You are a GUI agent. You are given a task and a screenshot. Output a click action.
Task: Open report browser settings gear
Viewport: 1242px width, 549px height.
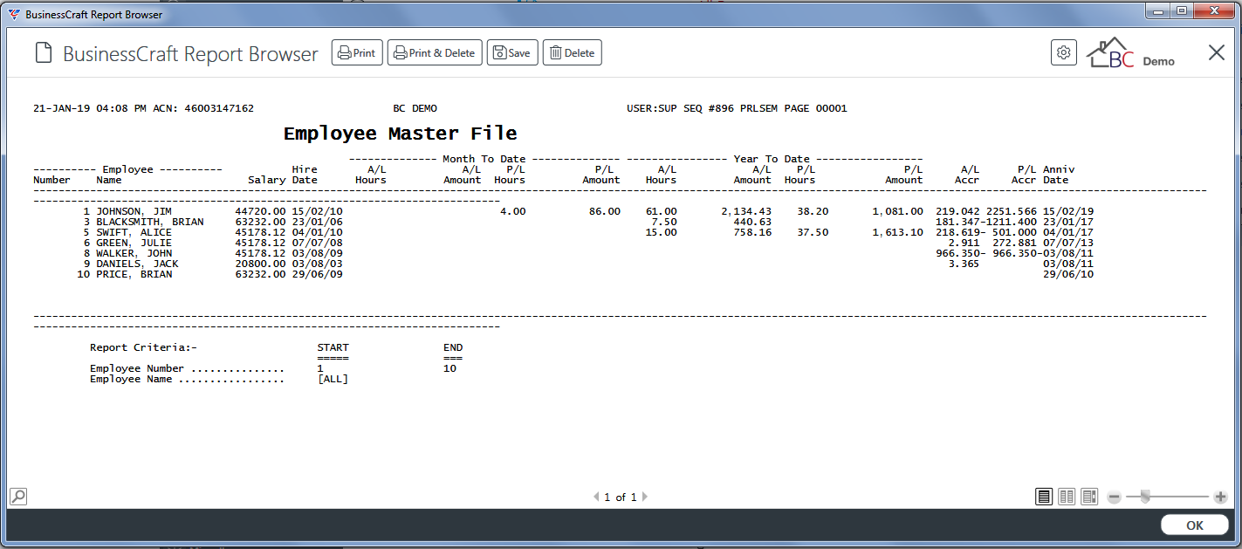click(1064, 52)
